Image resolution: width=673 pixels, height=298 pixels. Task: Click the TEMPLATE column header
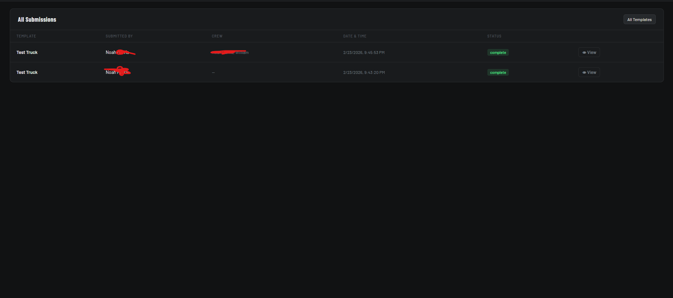tap(26, 36)
